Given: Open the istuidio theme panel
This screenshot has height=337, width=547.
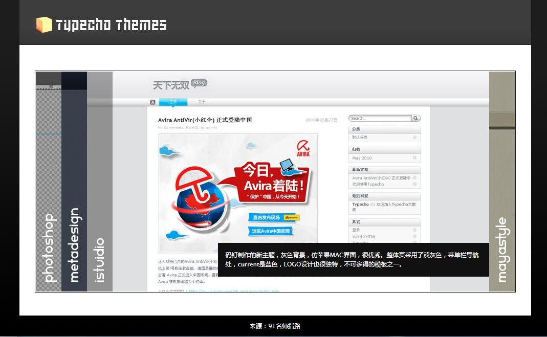Looking at the screenshot, I should click(100, 182).
